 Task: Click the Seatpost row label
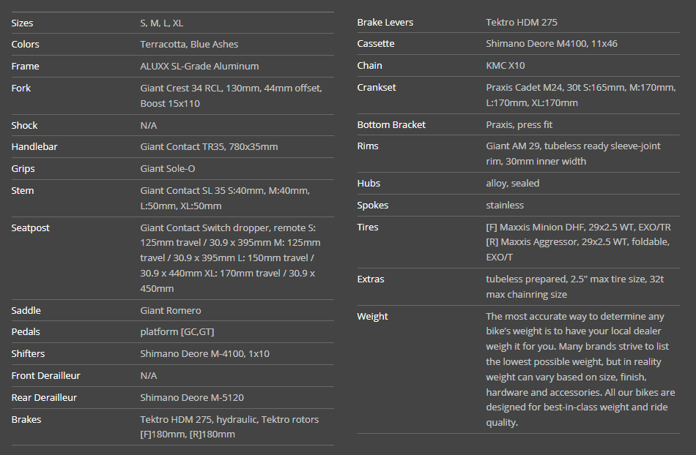(x=31, y=228)
